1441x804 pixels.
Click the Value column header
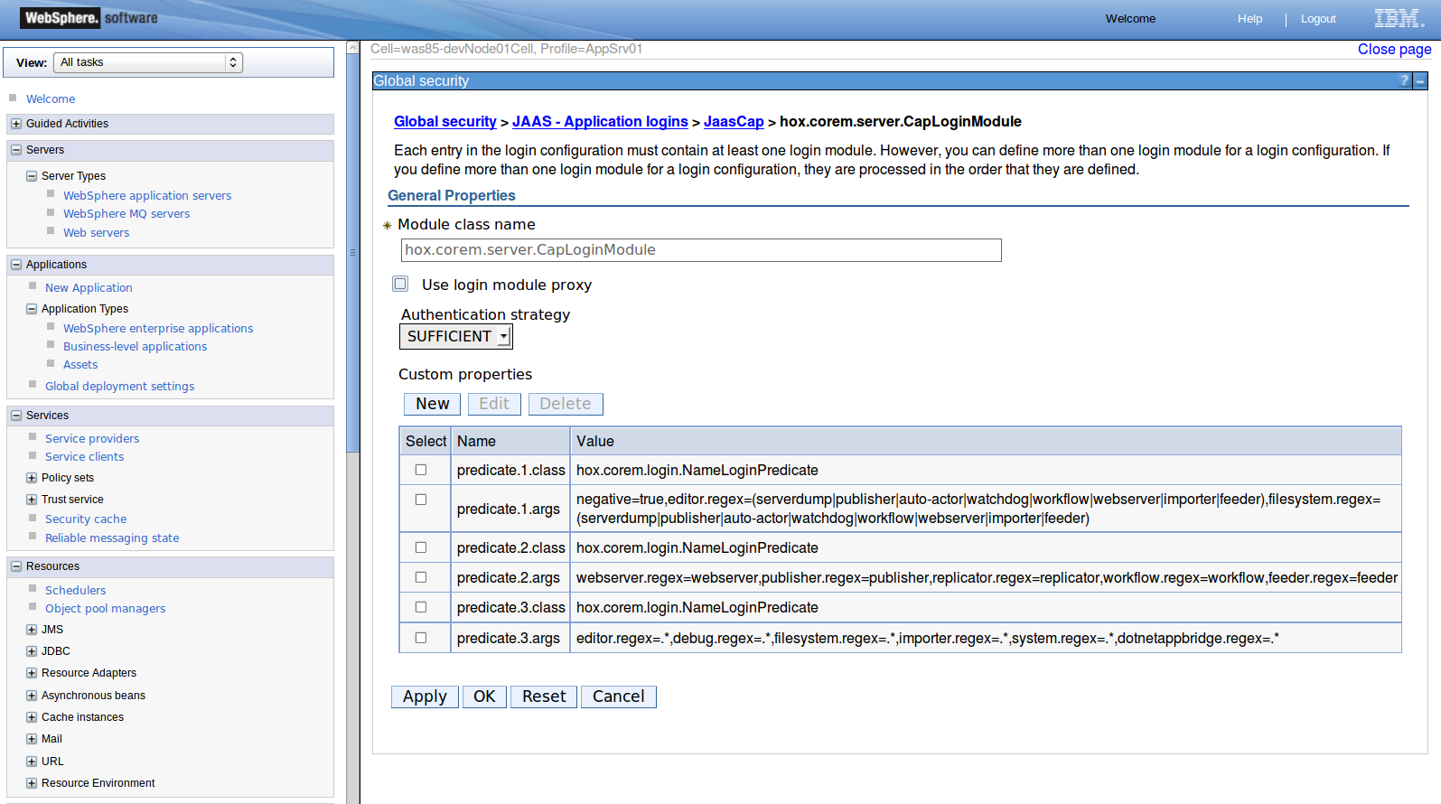[x=986, y=441]
